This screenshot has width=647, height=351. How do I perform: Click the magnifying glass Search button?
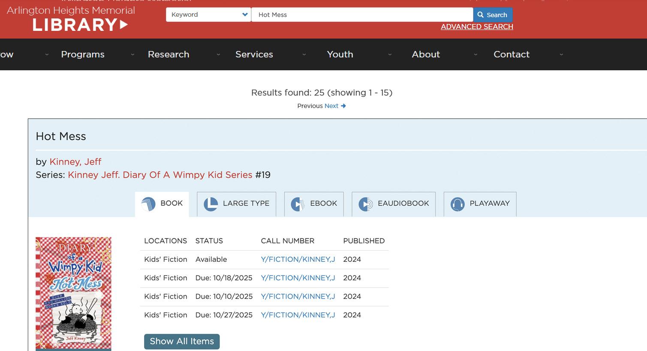point(493,15)
